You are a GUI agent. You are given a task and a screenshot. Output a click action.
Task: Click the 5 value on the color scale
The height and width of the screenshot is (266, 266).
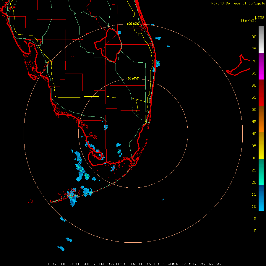[255, 218]
